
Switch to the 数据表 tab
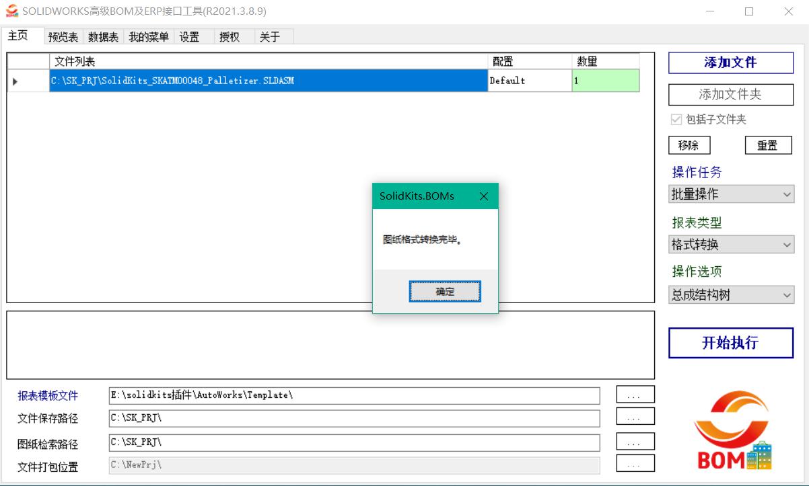pyautogui.click(x=102, y=37)
